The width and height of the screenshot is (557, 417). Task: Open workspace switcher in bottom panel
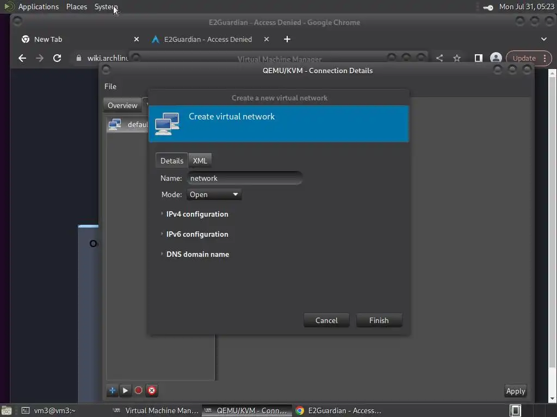click(x=516, y=410)
